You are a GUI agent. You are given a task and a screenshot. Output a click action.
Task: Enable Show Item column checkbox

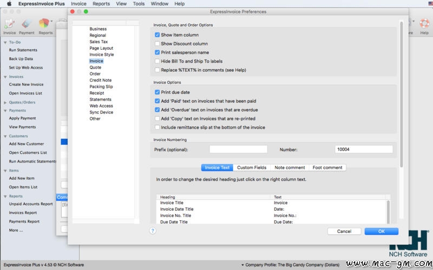coord(157,35)
